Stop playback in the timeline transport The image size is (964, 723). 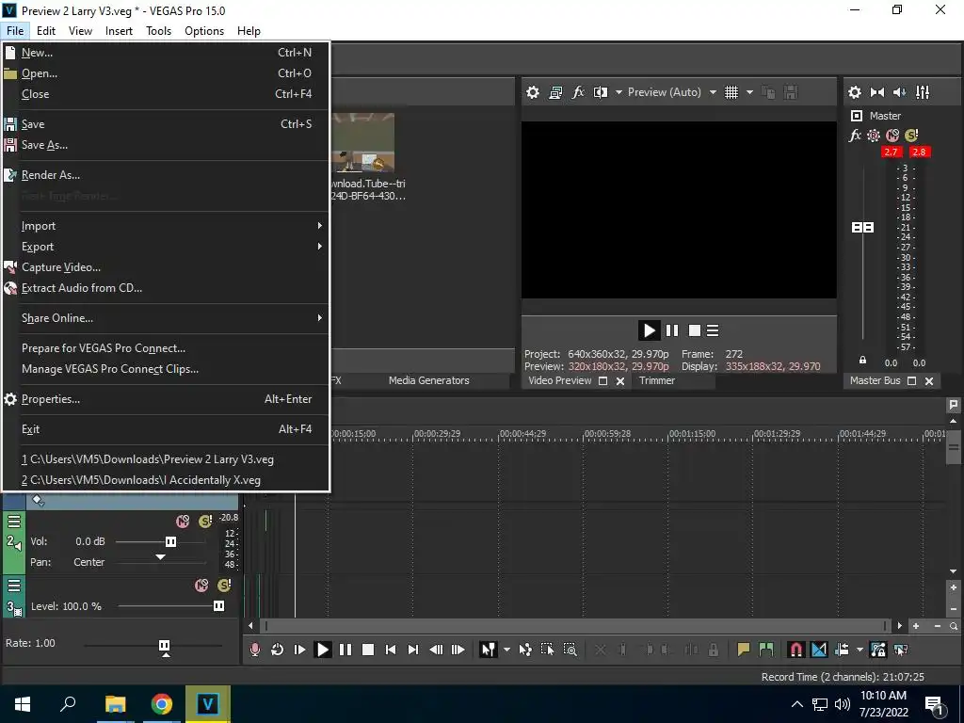[368, 650]
